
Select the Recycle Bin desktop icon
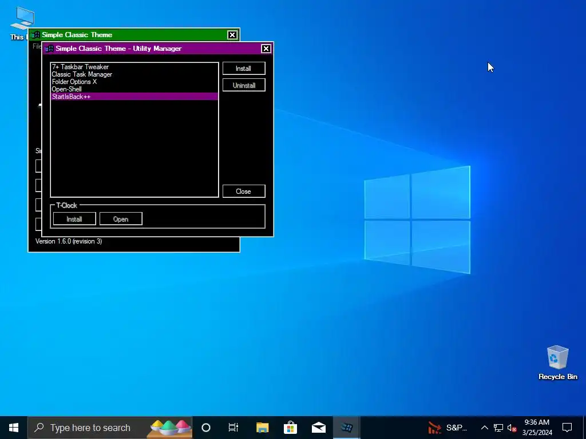[x=557, y=363]
